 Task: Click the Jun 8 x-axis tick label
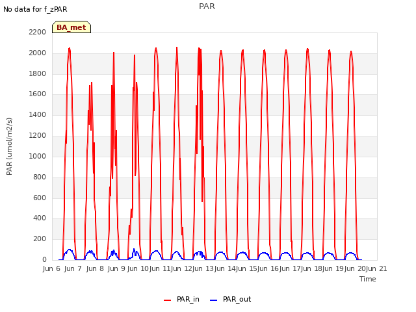point(95,268)
